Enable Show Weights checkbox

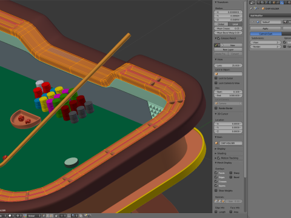pos(216,190)
